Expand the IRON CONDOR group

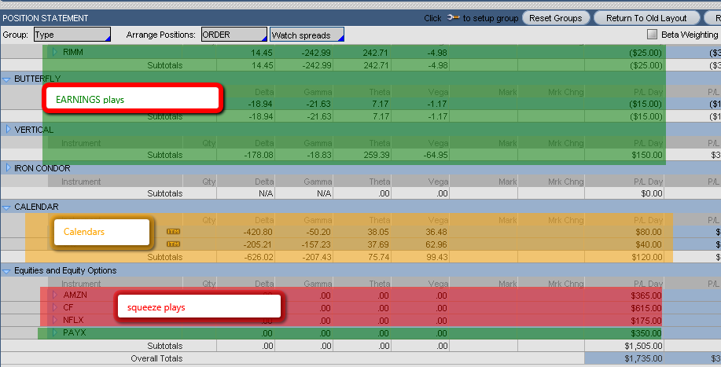[x=7, y=168]
